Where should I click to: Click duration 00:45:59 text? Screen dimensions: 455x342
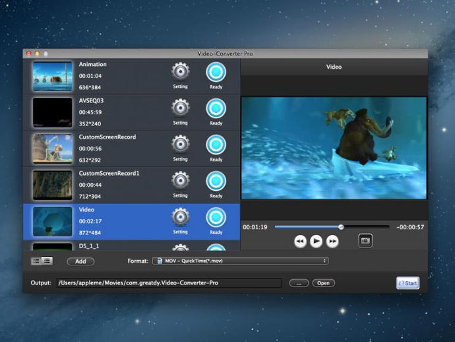pyautogui.click(x=90, y=112)
